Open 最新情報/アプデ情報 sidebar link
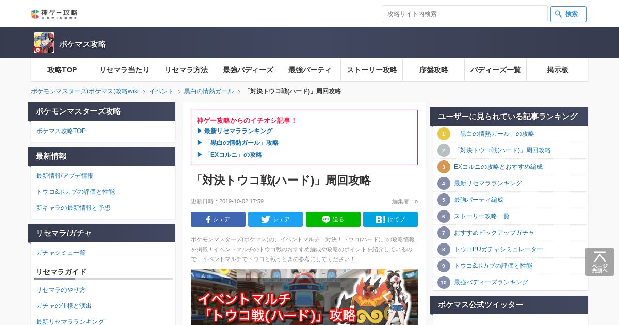 coord(64,176)
